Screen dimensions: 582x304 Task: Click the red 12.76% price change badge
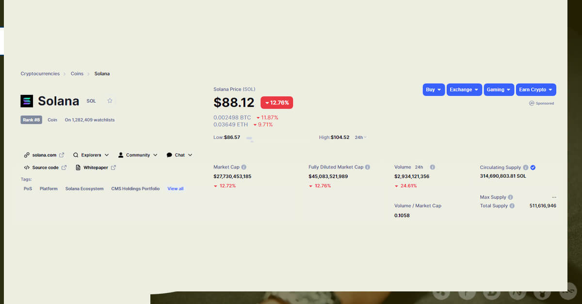coord(277,103)
